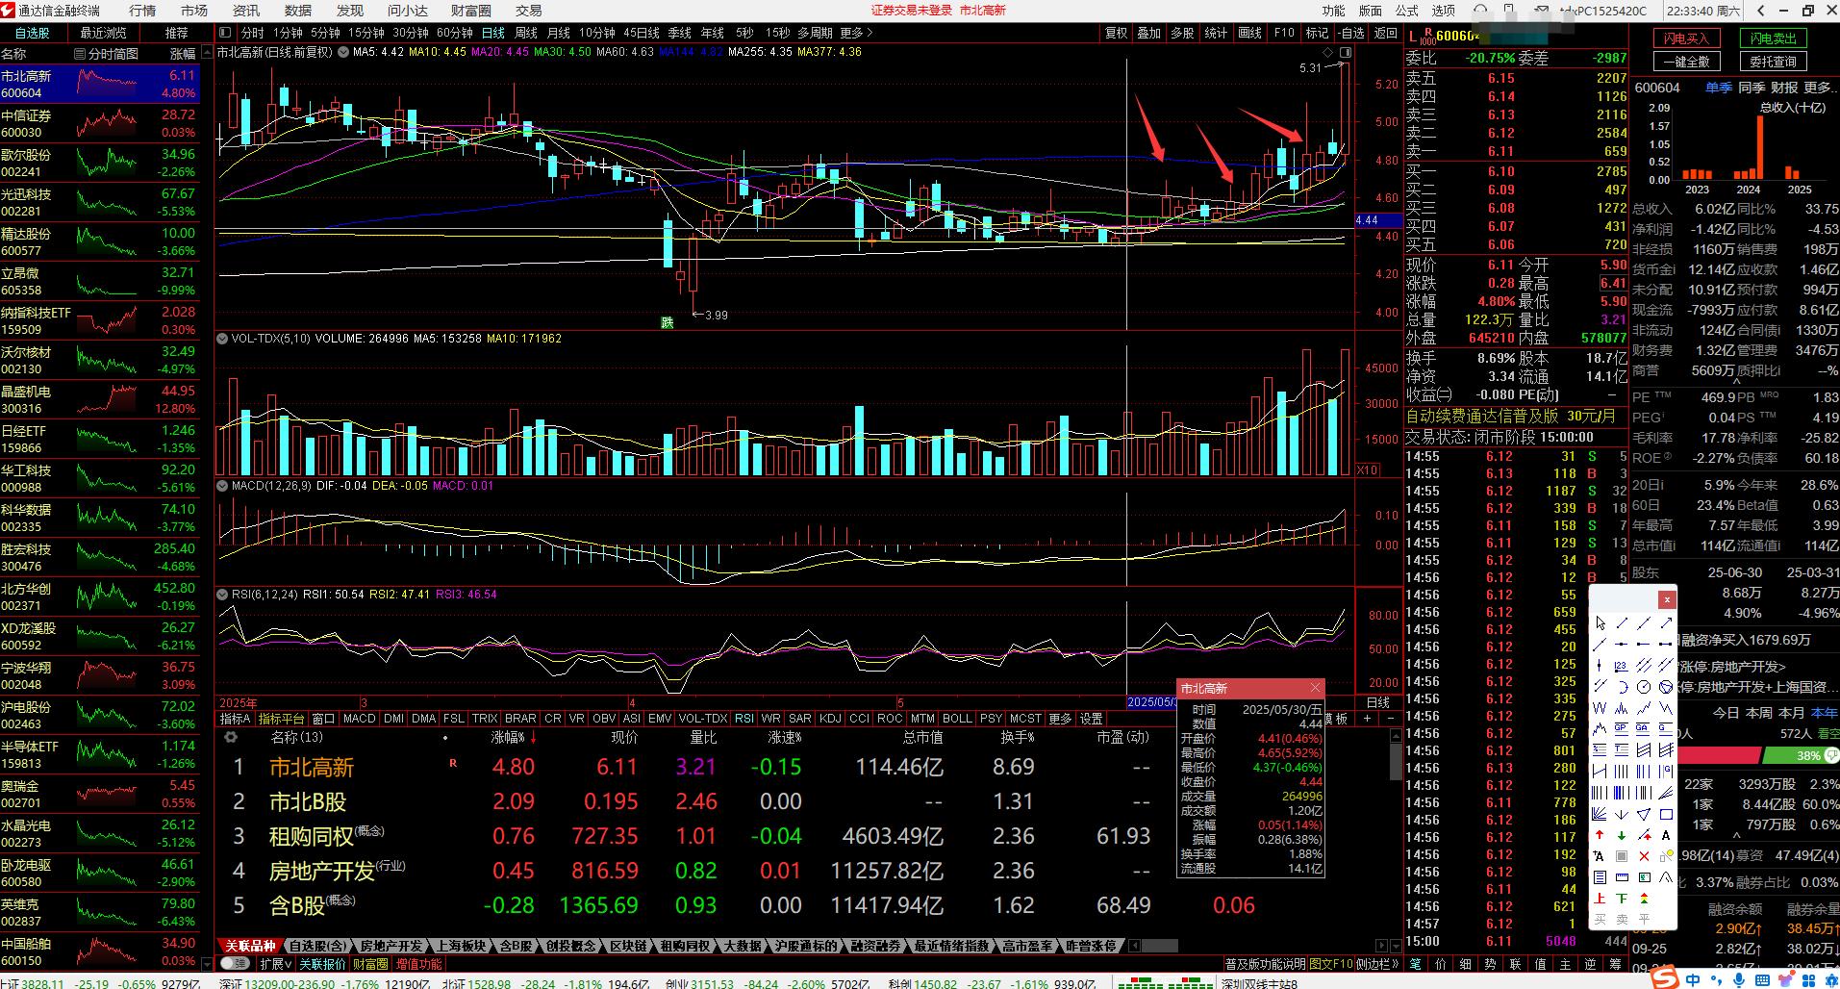Image resolution: width=1840 pixels, height=989 pixels.
Task: Select the arrow pointer in drawing toolbox
Action: click(x=1600, y=623)
